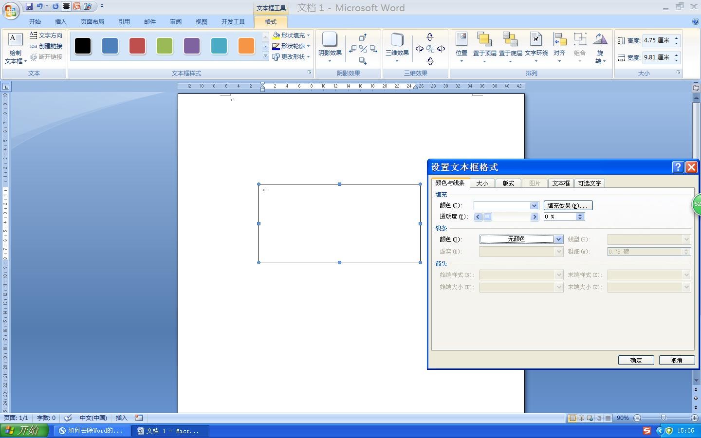Nudge shadow down icon
Viewport: 701px width, 438px height.
click(363, 61)
